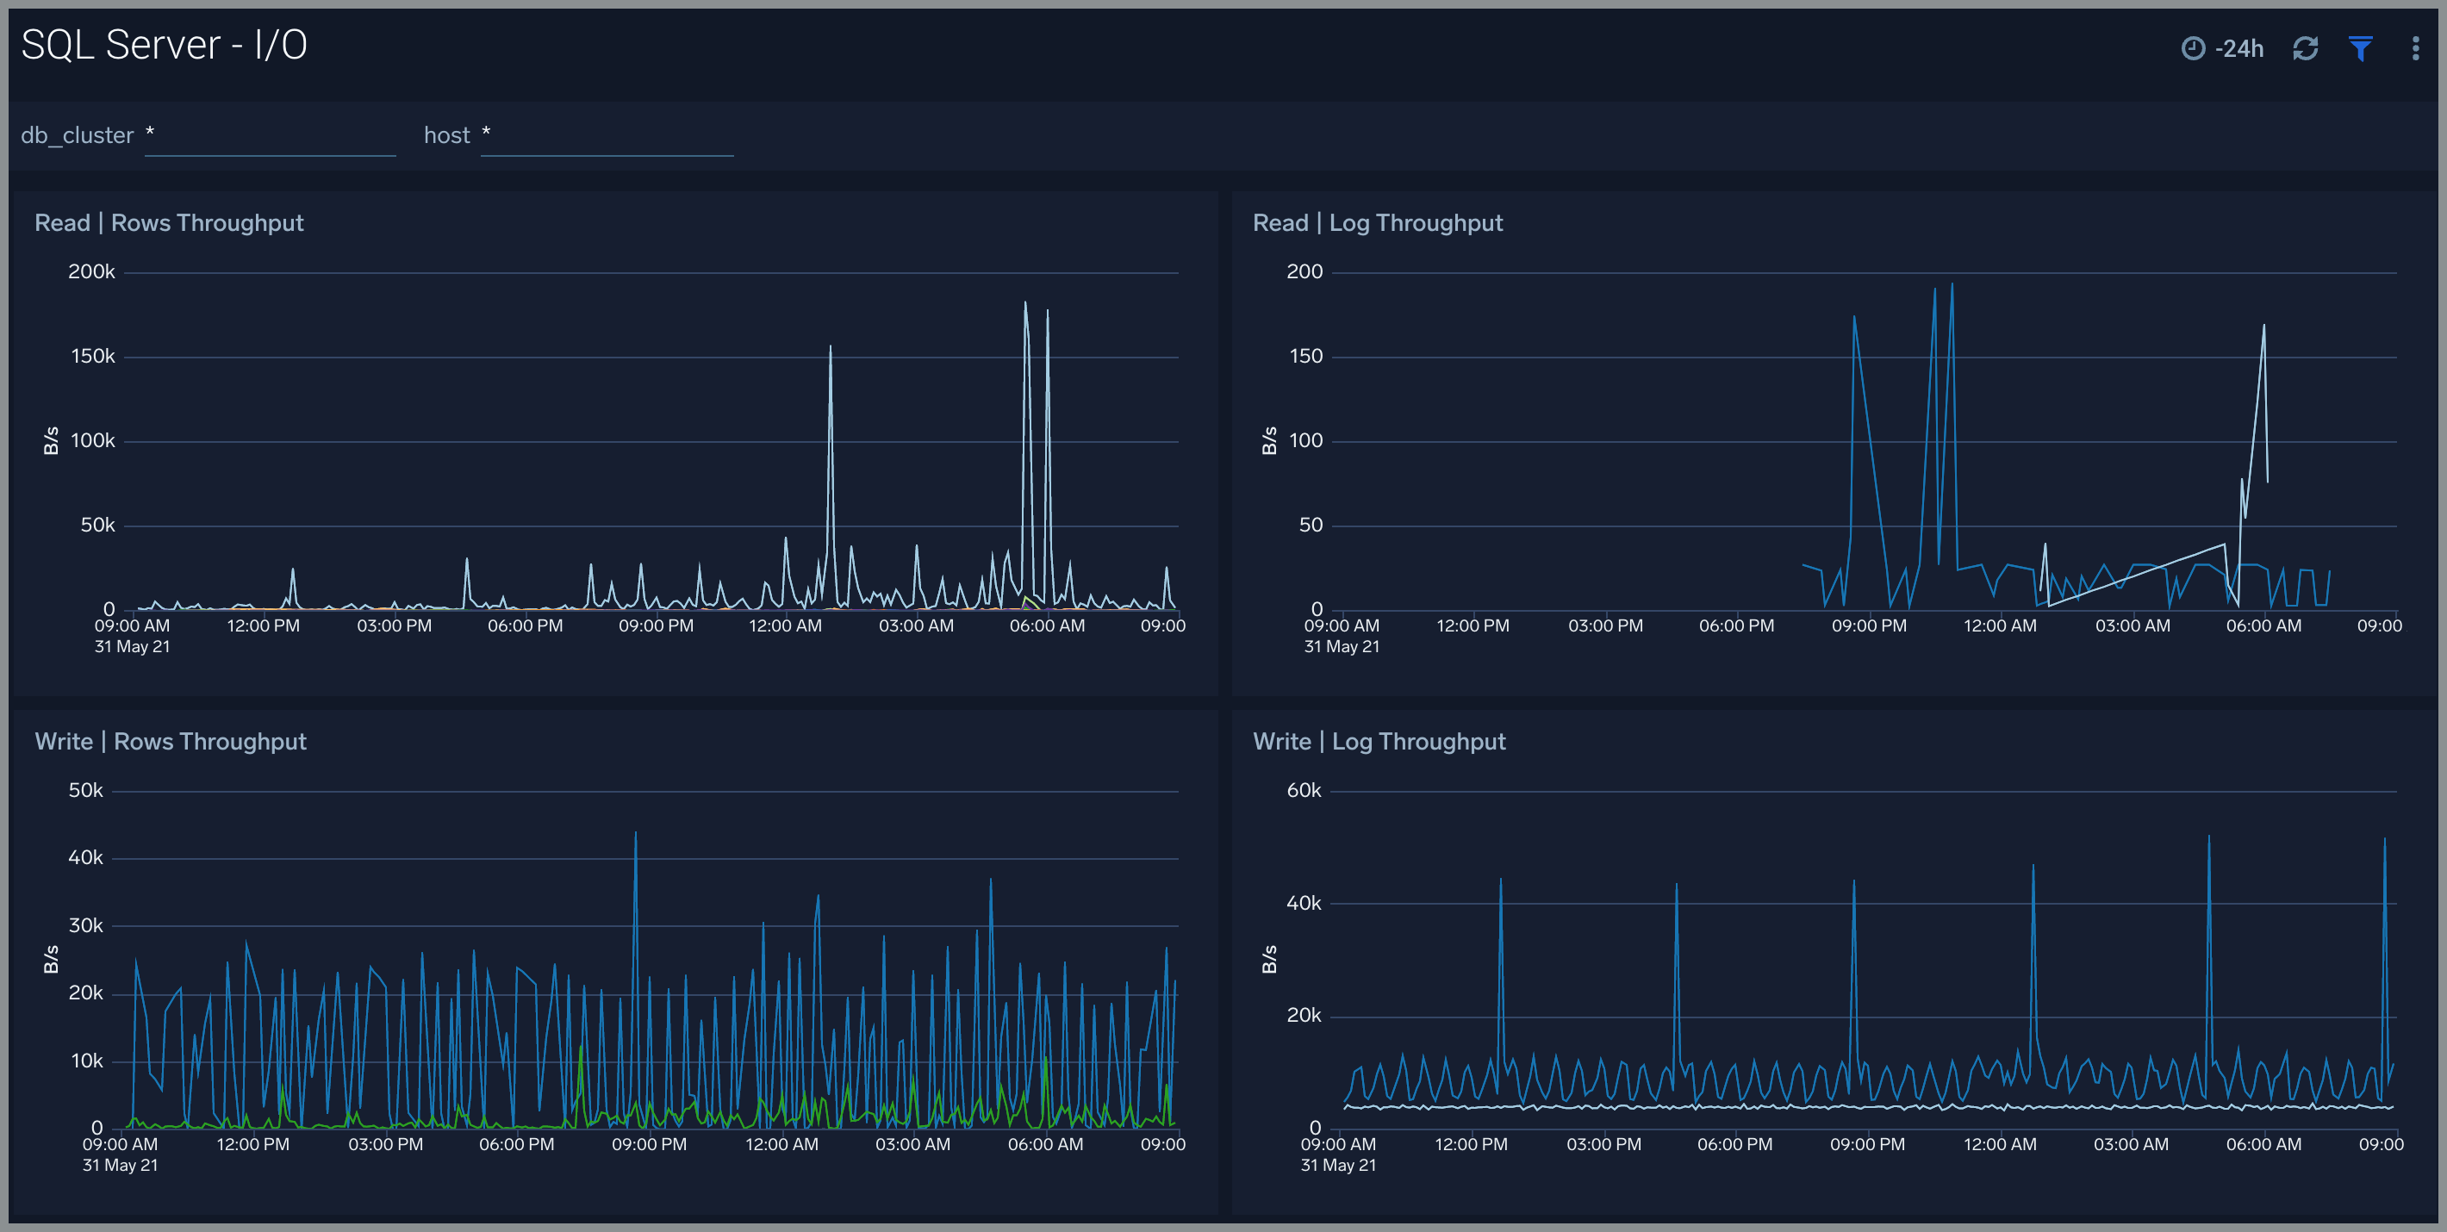Refresh the dashboard data
Viewport: 2447px width, 1232px height.
[x=2307, y=47]
